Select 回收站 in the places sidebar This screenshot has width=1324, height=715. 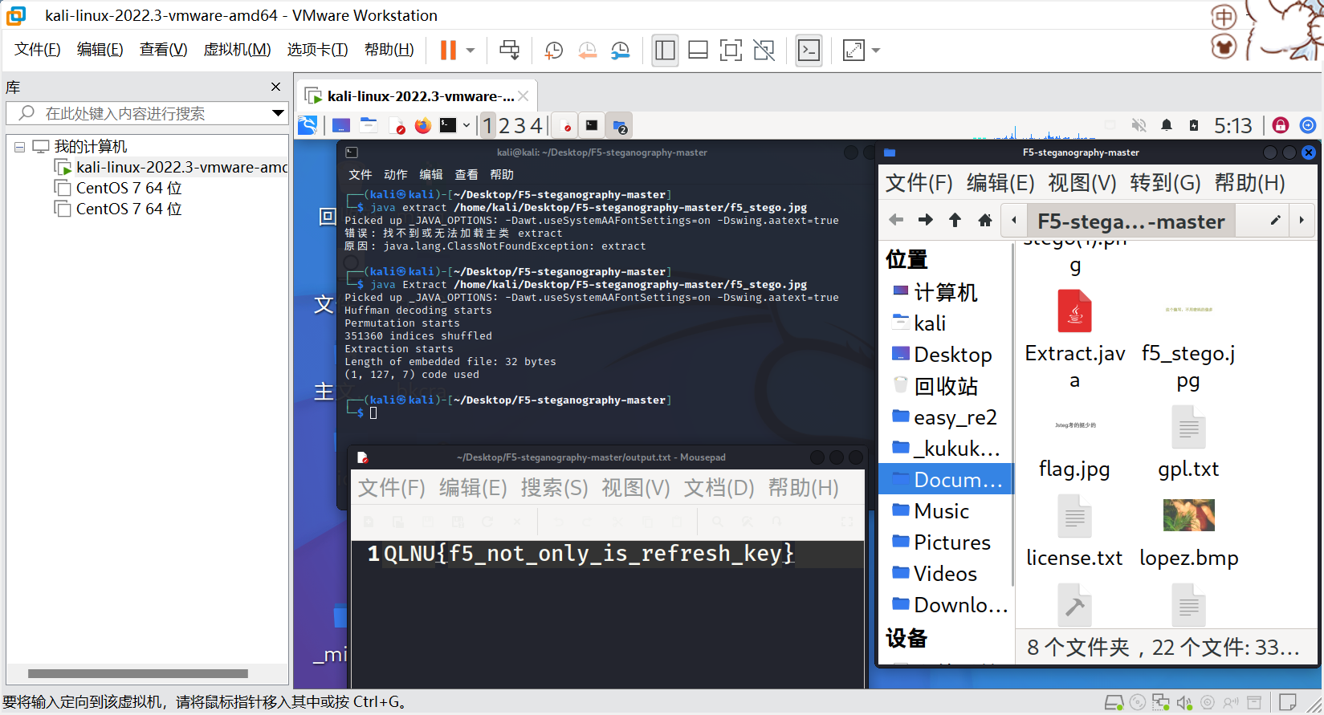936,386
